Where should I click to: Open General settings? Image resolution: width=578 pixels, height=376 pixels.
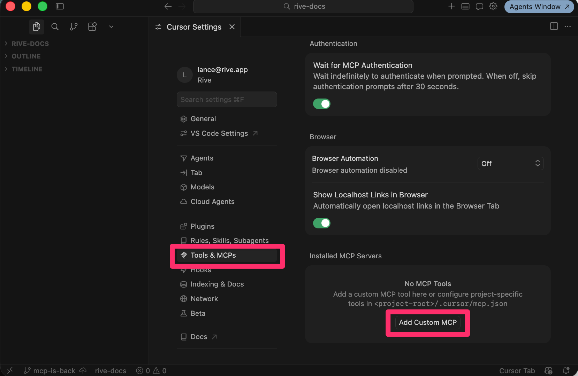point(227,119)
